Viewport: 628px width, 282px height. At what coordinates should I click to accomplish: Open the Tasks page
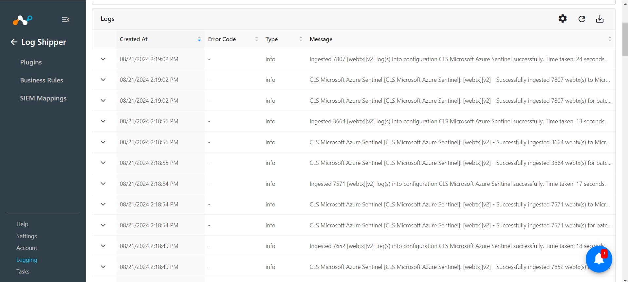23,272
